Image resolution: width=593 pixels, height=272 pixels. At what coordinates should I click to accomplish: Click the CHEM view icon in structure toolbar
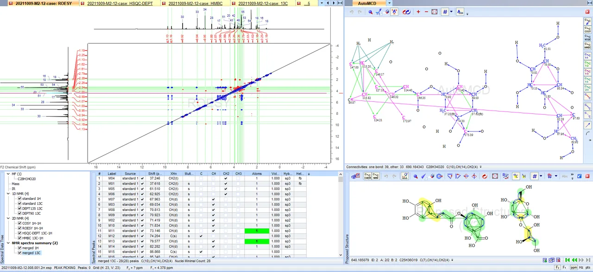[x=368, y=176]
